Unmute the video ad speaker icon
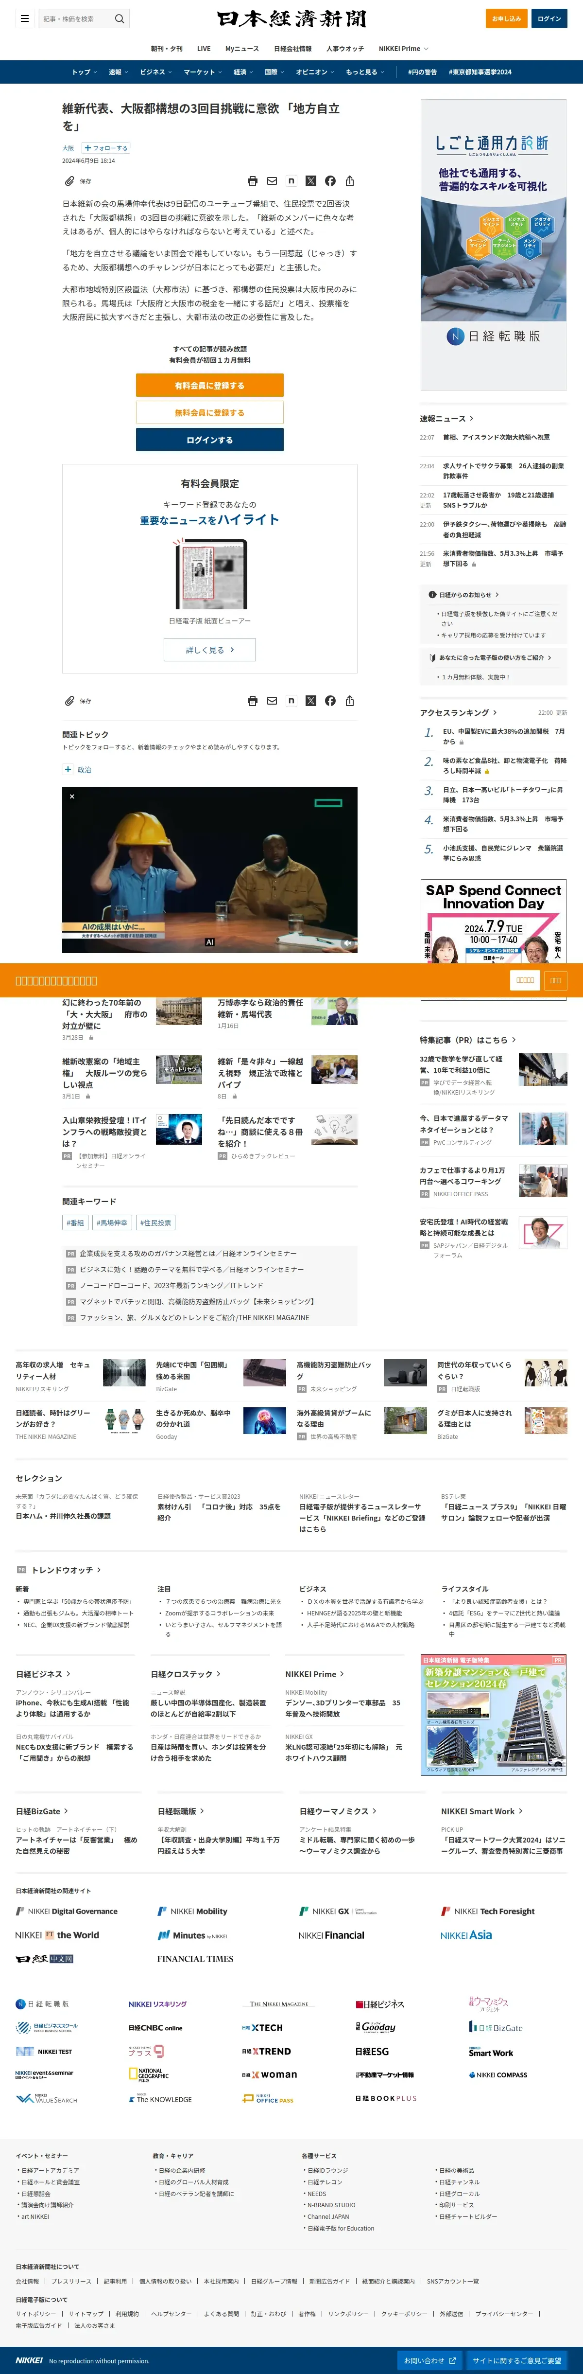Screen dimensions: 583x2374 [347, 943]
